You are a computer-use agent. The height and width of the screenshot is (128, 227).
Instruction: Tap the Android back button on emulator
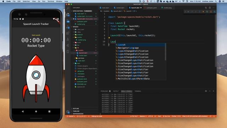[x=23, y=111]
